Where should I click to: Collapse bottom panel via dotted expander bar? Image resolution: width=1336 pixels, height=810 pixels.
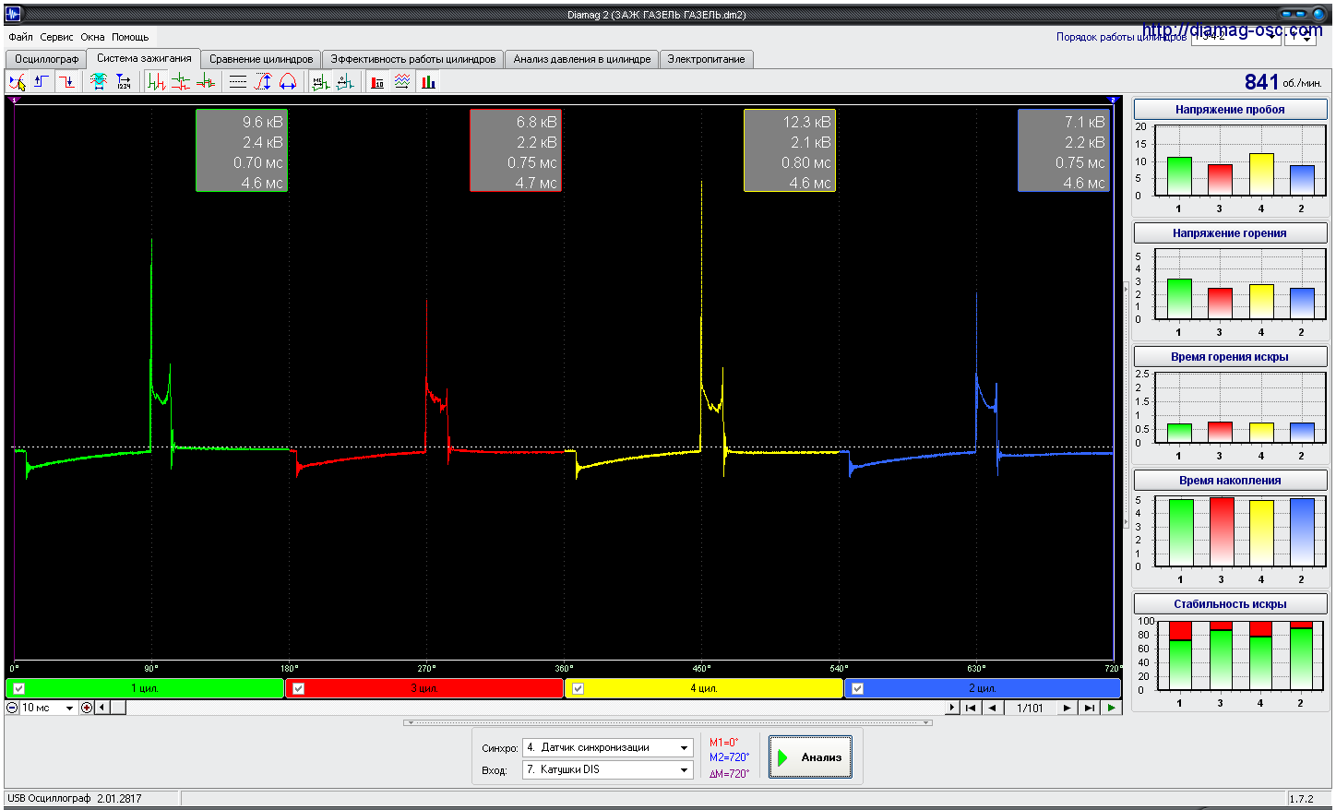(667, 723)
